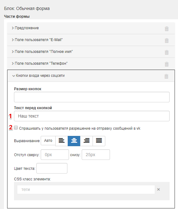Screen dimensions: 178x209
Task: Expand Поле пользователя "E-Mail" section
Action: coord(37,40)
